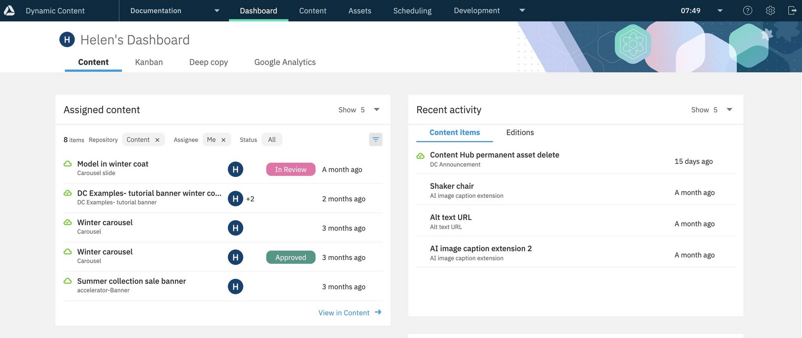The image size is (802, 338).
Task: Open the help question mark icon
Action: [x=747, y=11]
